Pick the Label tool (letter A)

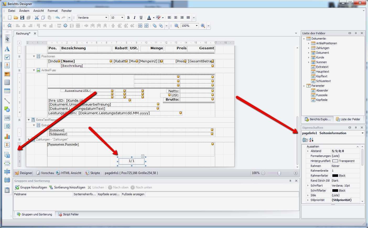point(7,49)
